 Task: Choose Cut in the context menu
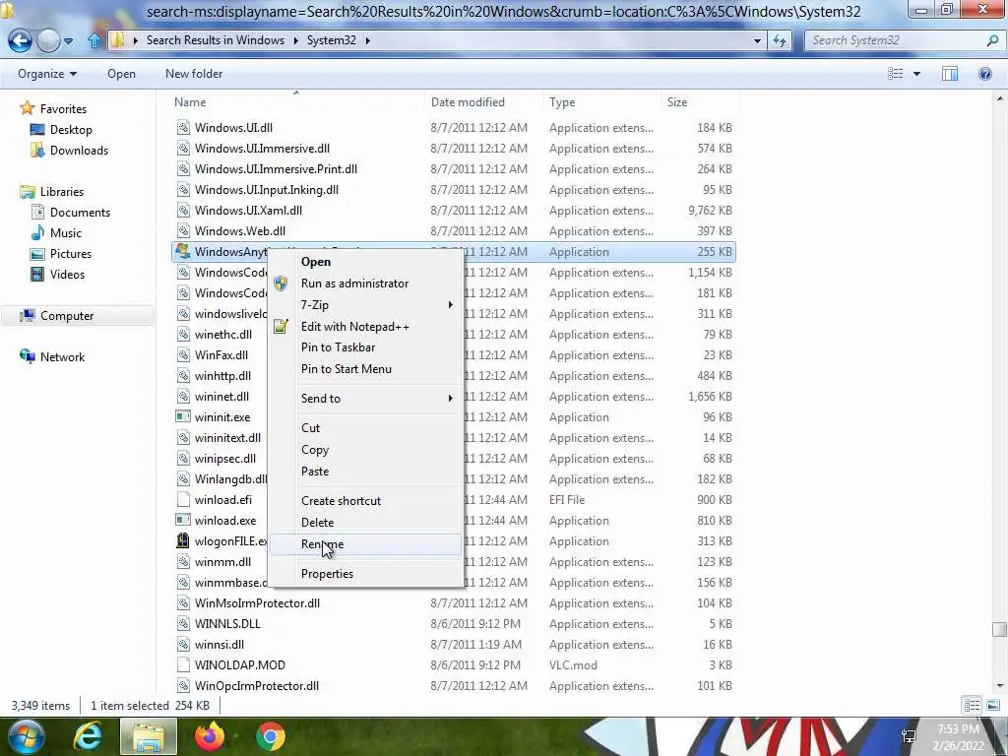coord(365,428)
